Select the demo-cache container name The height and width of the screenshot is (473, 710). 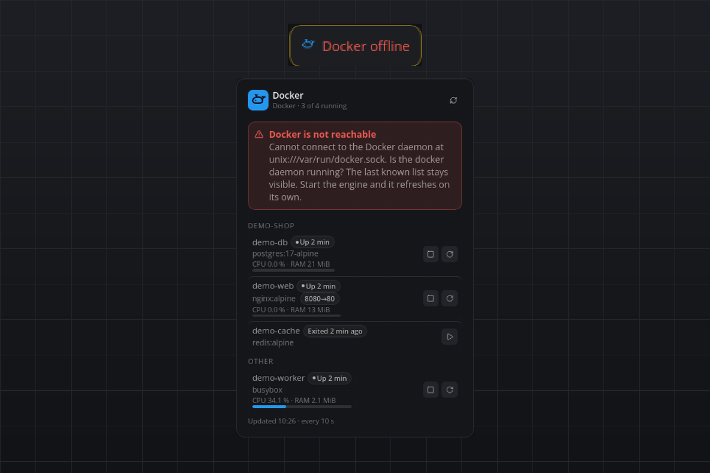(276, 331)
